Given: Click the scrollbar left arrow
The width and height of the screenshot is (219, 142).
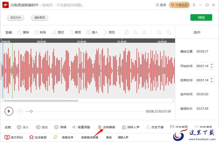Looking at the screenshot, I should [2, 100].
